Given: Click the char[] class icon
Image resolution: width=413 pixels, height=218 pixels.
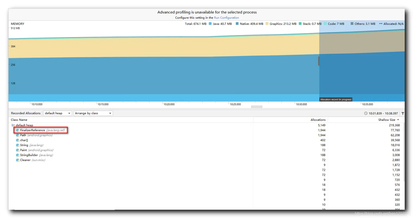Looking at the screenshot, I should pos(18,140).
